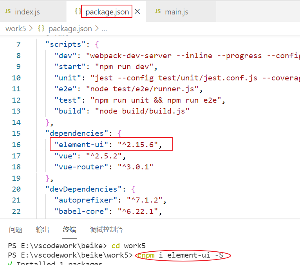Screen dimensions: 300x265
Task: Click the "scripts" key on line 7
Action: point(63,44)
